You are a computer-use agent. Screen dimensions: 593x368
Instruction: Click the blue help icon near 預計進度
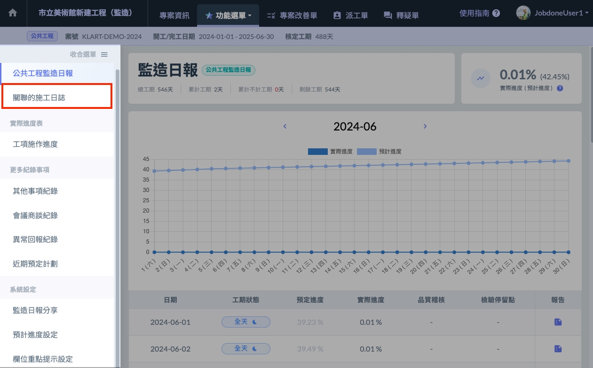tap(560, 88)
